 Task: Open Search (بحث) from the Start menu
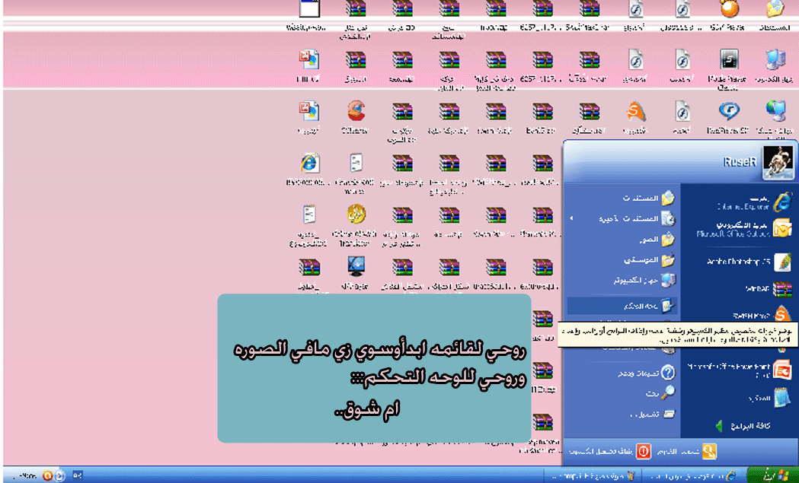[x=655, y=393]
